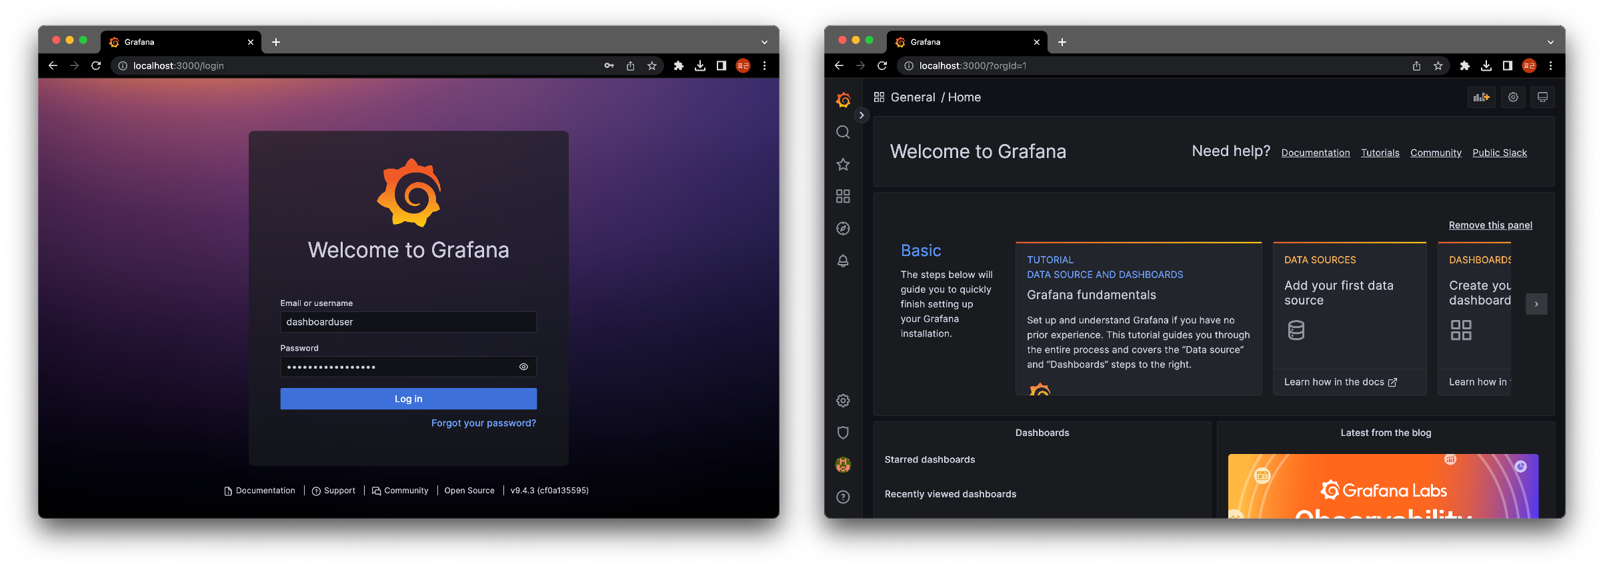Click saved password key icon in login window
The image size is (1603, 568).
[609, 65]
